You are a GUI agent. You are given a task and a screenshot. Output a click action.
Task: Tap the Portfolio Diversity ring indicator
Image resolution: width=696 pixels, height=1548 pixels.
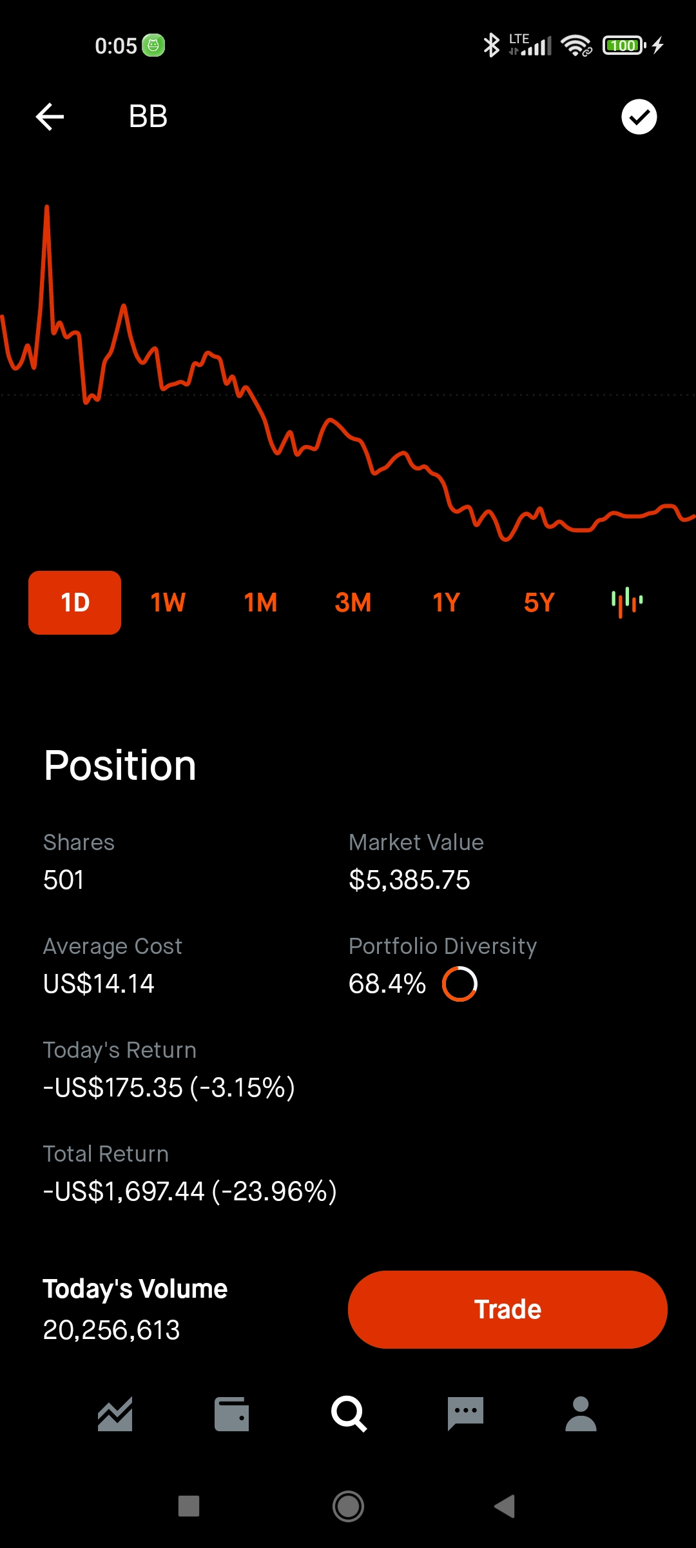coord(459,984)
